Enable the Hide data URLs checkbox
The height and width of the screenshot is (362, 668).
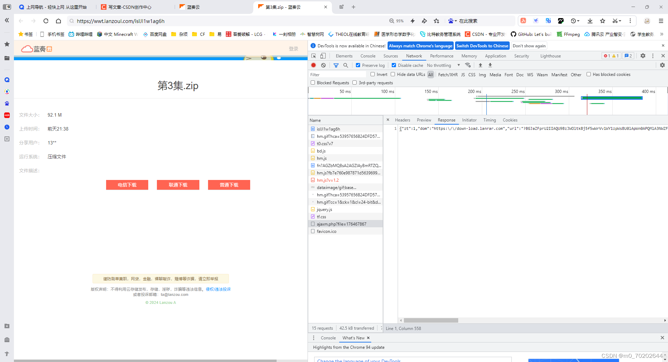tap(393, 74)
